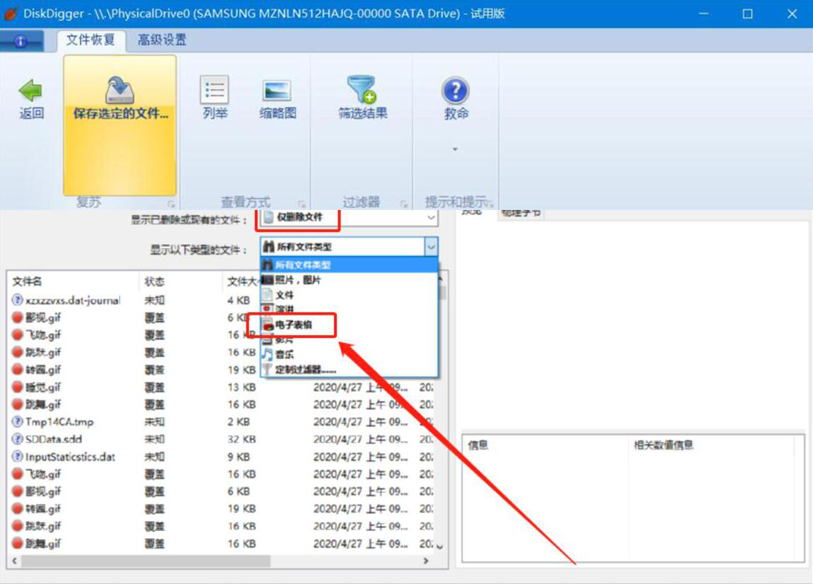Open 复苏 group dialog launcher
The height and width of the screenshot is (584, 813).
point(171,204)
